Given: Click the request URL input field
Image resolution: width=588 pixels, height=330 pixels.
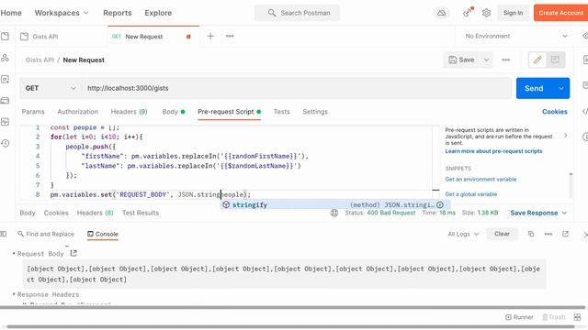Looking at the screenshot, I should click(298, 88).
